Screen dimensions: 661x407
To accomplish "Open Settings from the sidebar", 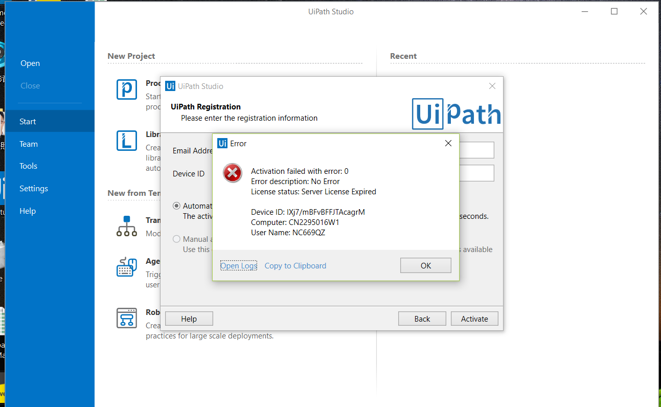I will [33, 188].
